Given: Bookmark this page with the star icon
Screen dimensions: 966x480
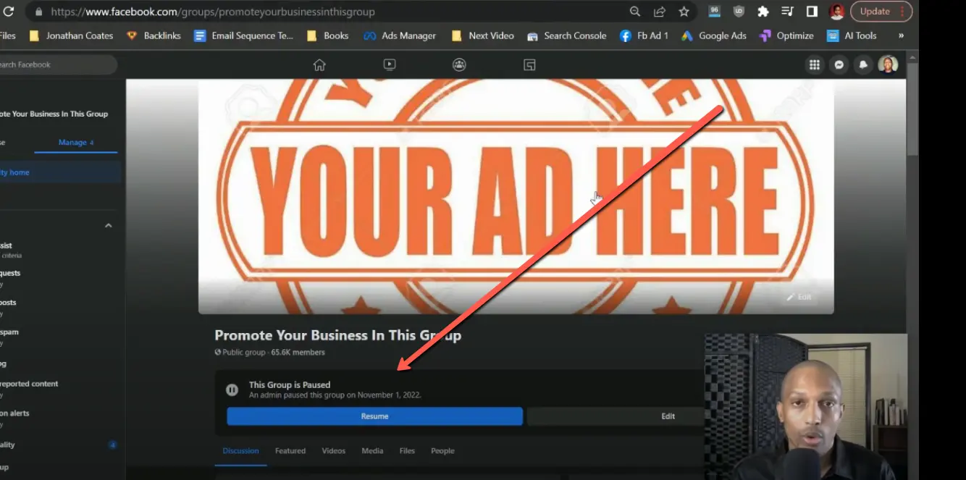Looking at the screenshot, I should (x=684, y=11).
